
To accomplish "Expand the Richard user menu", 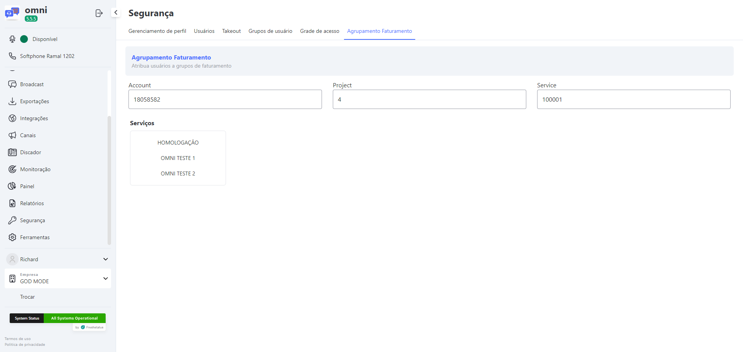I will [x=105, y=259].
